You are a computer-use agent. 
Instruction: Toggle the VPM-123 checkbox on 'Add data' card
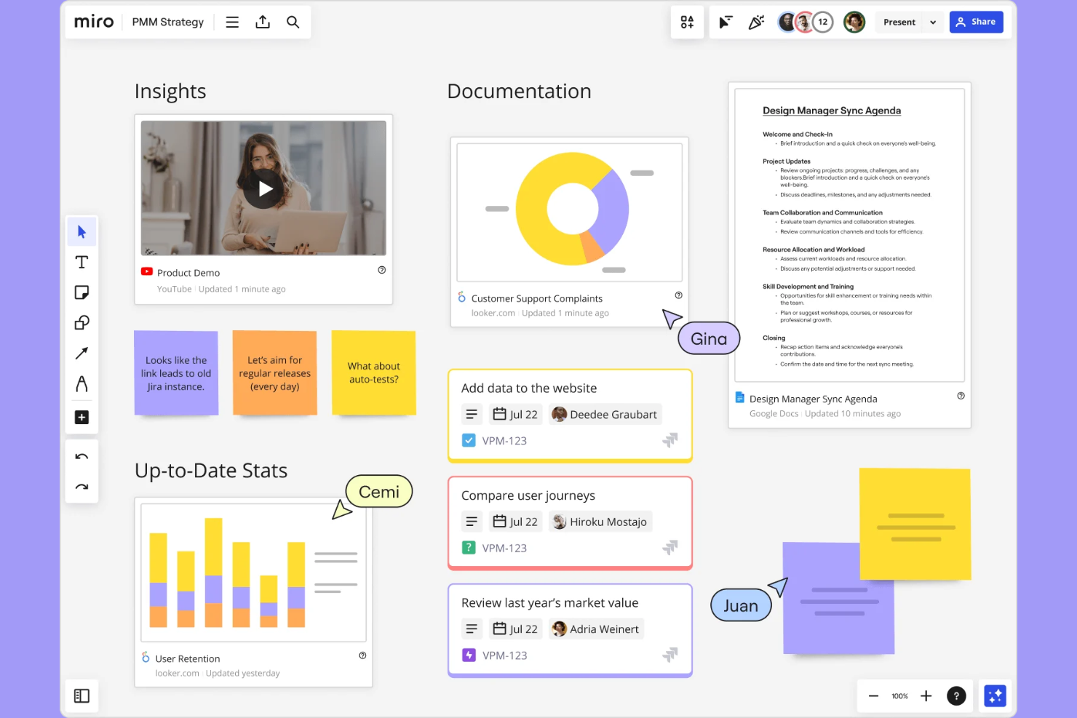point(469,440)
